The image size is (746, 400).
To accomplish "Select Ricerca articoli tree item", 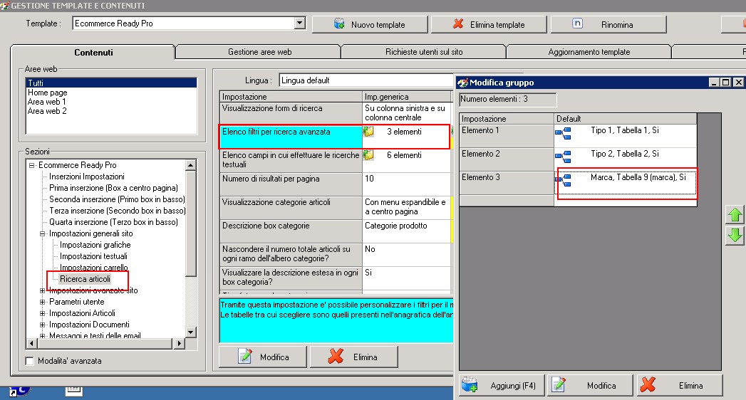I will tap(86, 279).
